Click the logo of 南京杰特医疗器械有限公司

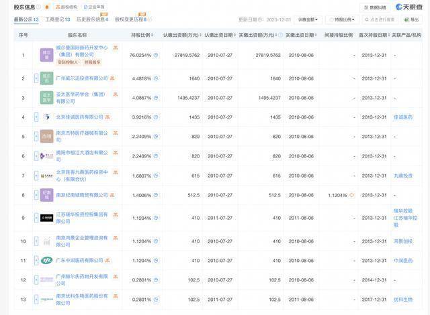point(46,137)
